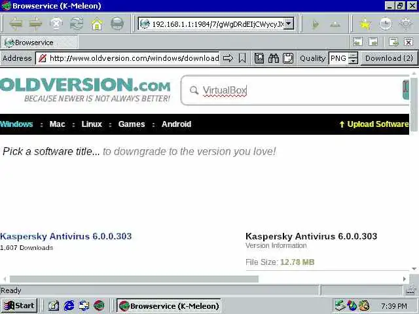Click Browservice go arrow next to address
This screenshot has height=314, width=419.
click(228, 58)
